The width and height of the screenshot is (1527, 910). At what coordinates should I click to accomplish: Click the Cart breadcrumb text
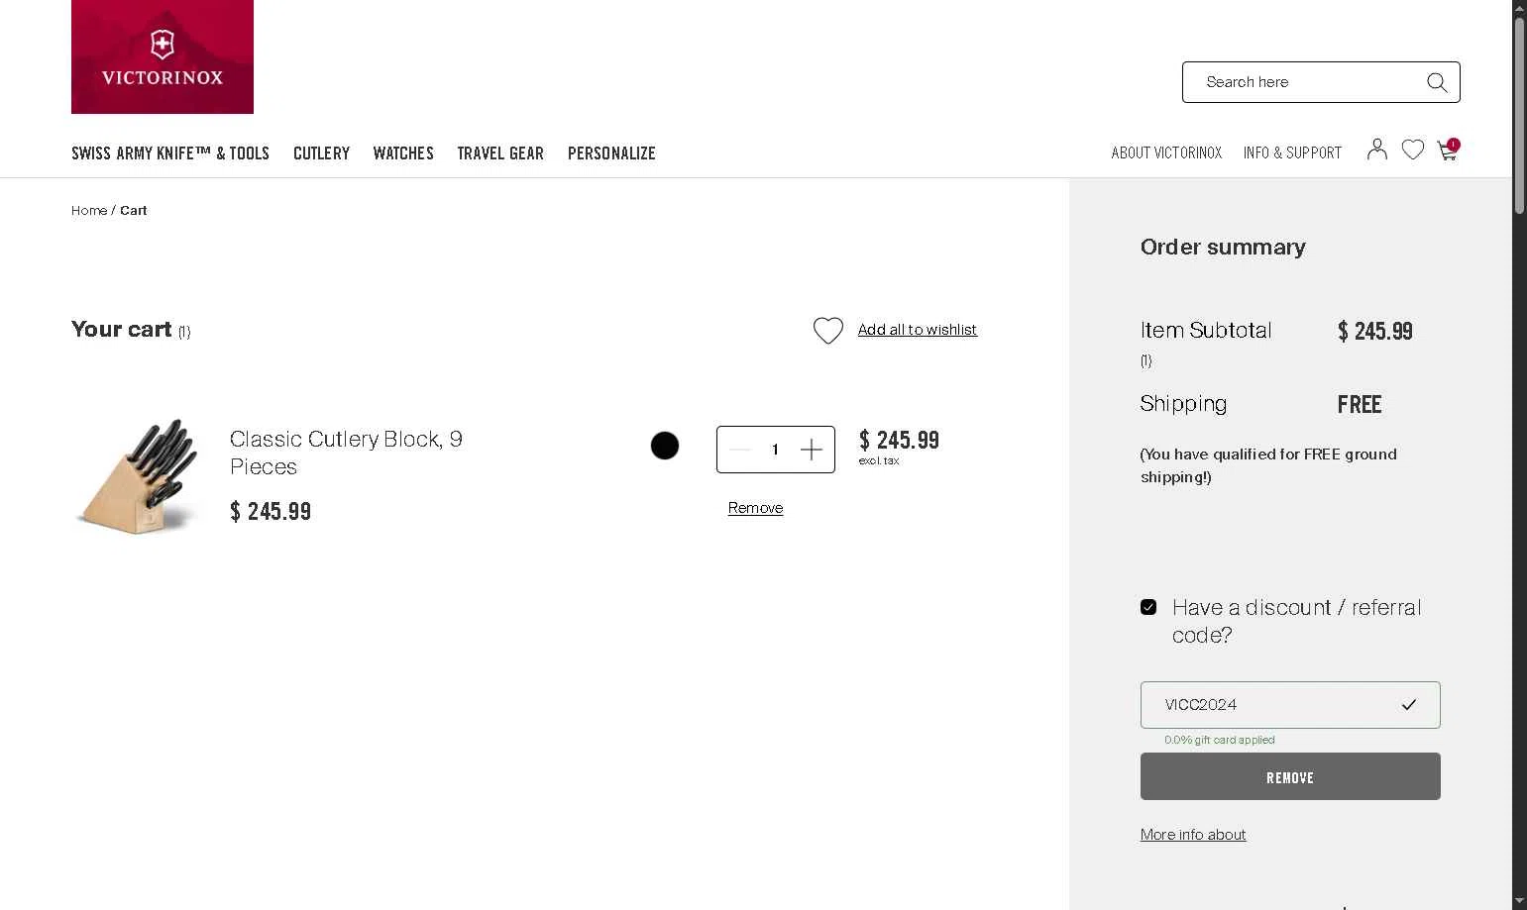[x=134, y=211]
